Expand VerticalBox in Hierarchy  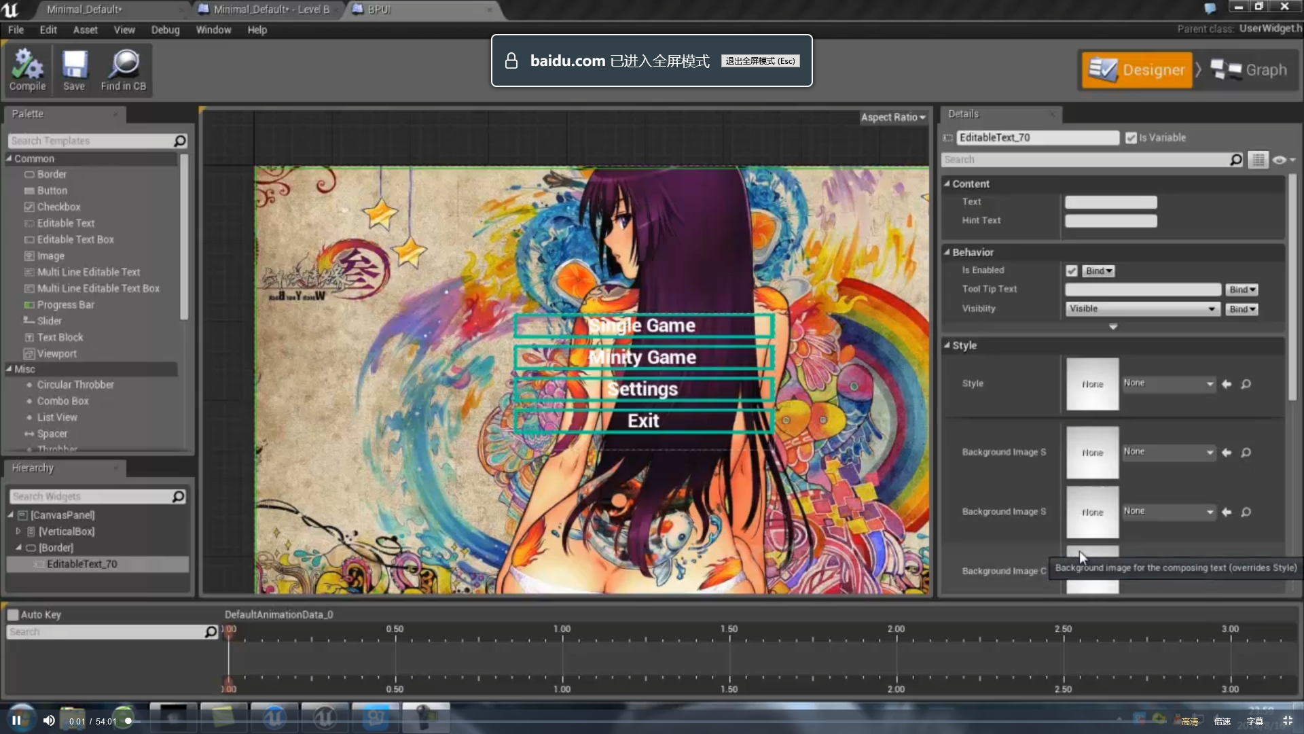(18, 531)
